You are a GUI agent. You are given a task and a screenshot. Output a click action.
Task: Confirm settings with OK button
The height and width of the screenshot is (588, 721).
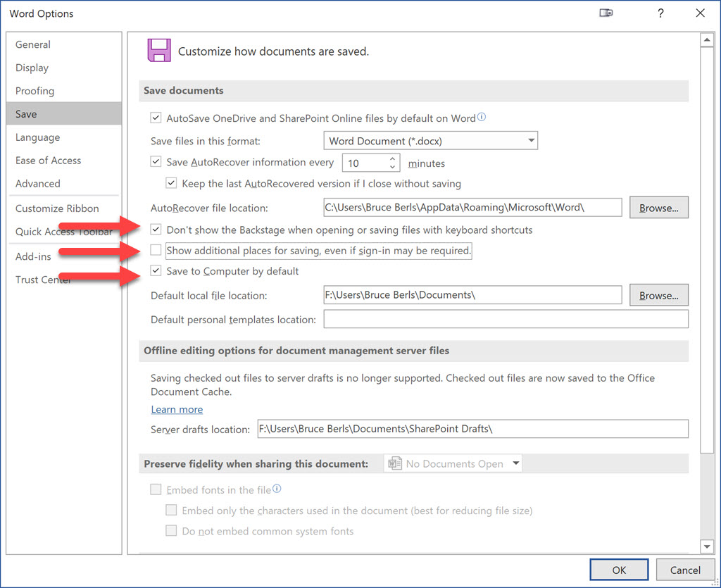point(619,570)
